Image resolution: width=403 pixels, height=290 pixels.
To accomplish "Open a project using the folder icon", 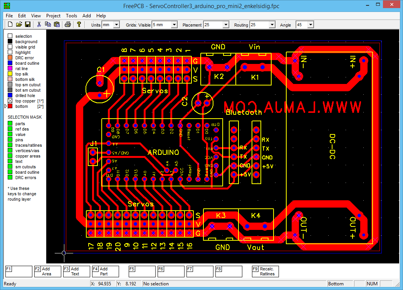I will coord(19,24).
